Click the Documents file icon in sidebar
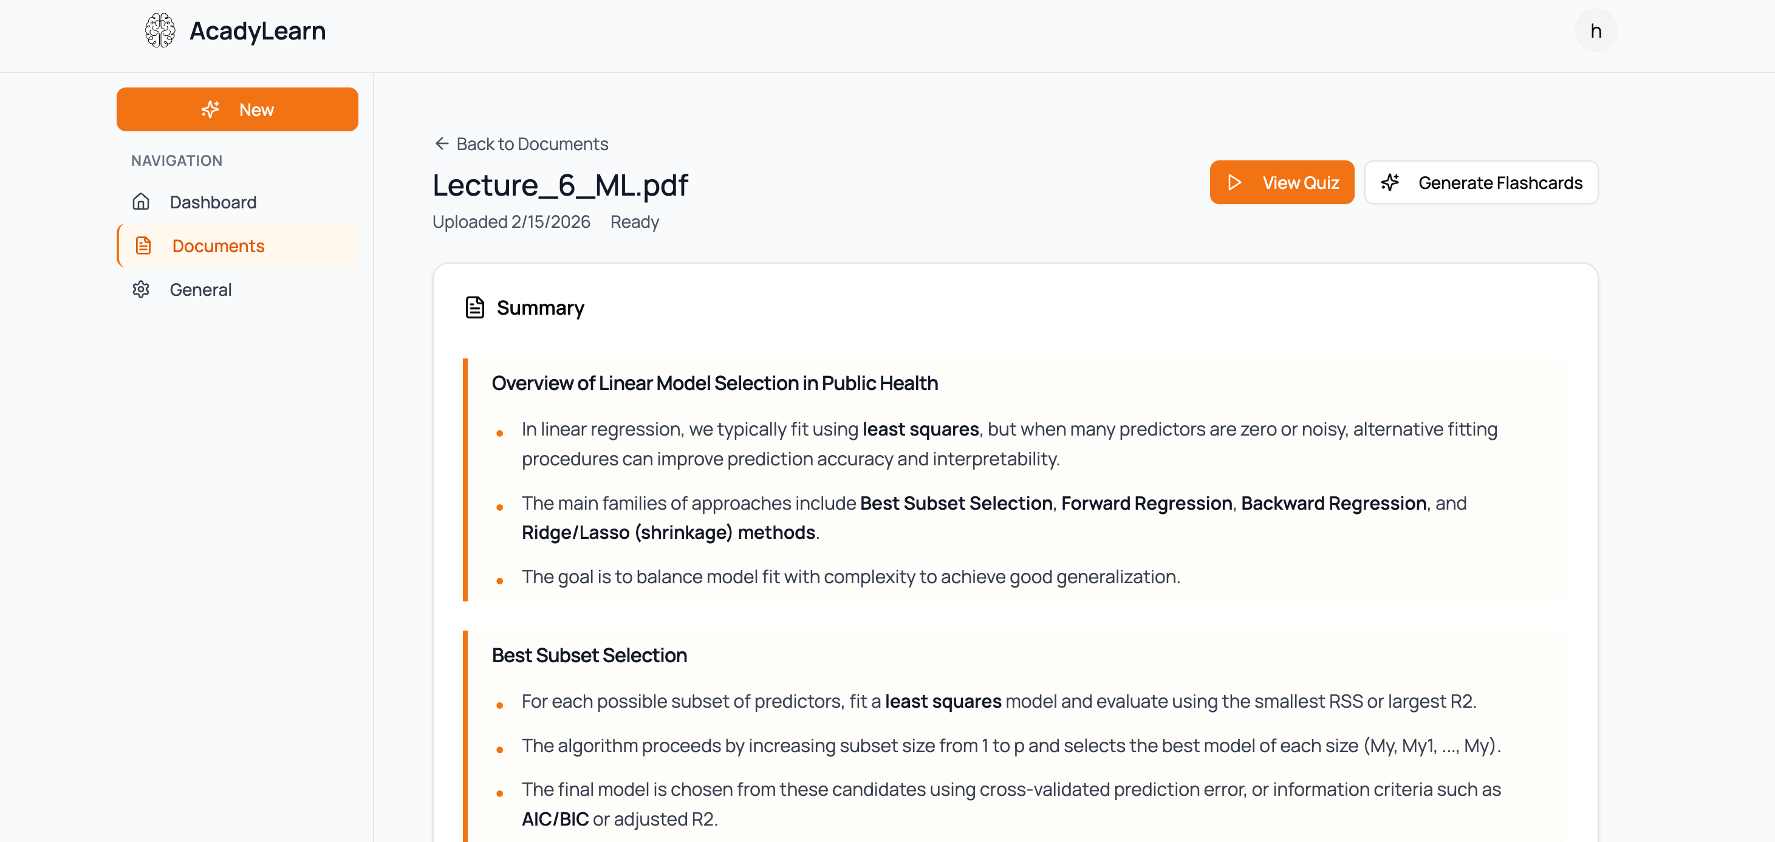The image size is (1775, 842). [143, 245]
